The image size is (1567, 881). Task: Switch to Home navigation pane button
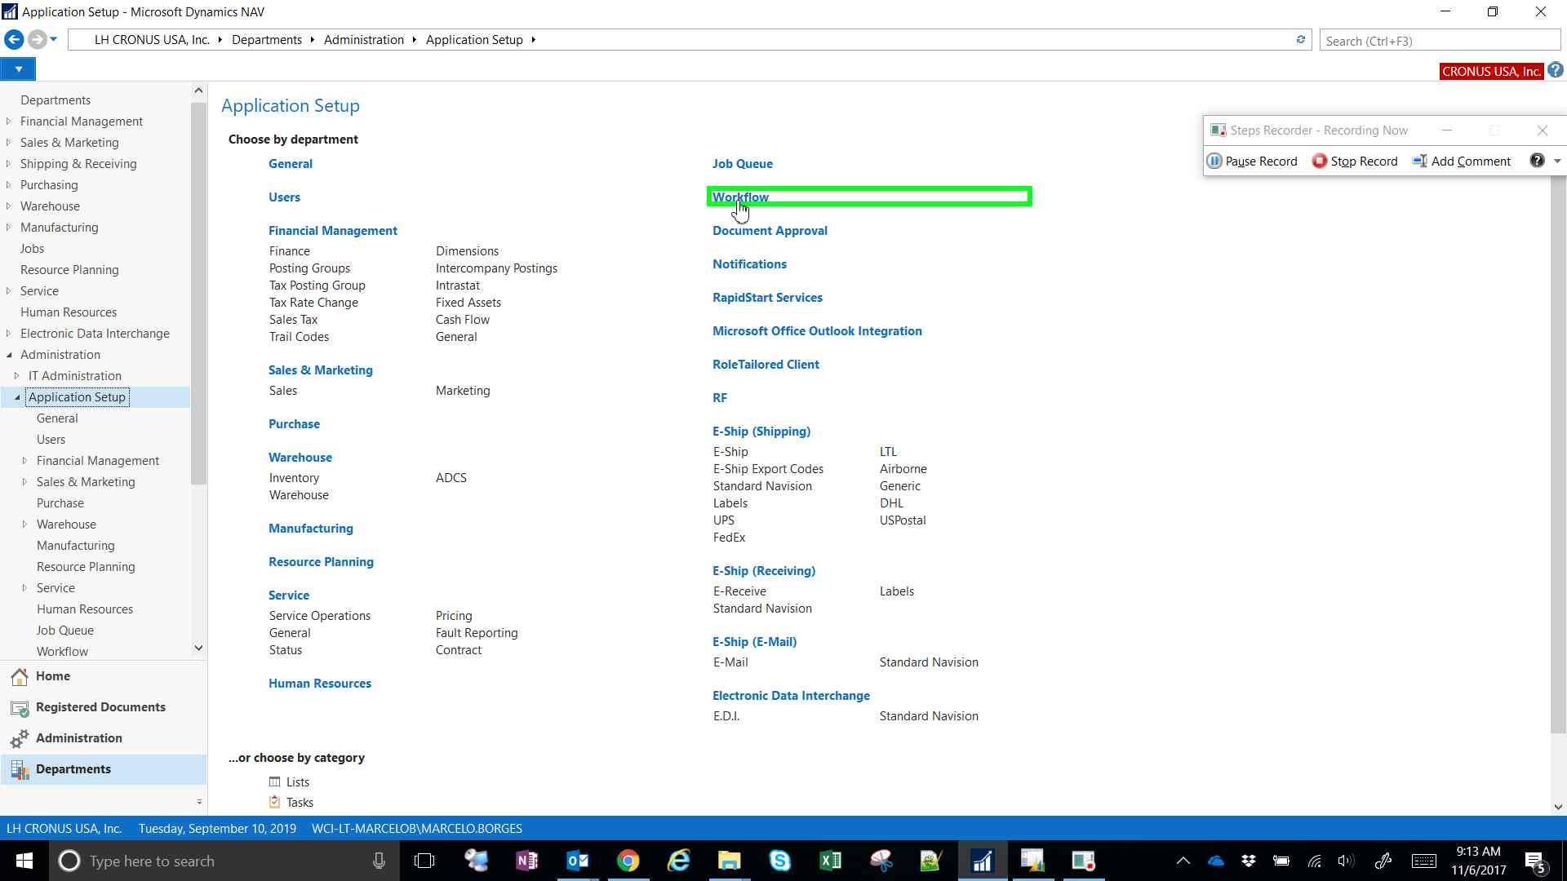pyautogui.click(x=52, y=676)
